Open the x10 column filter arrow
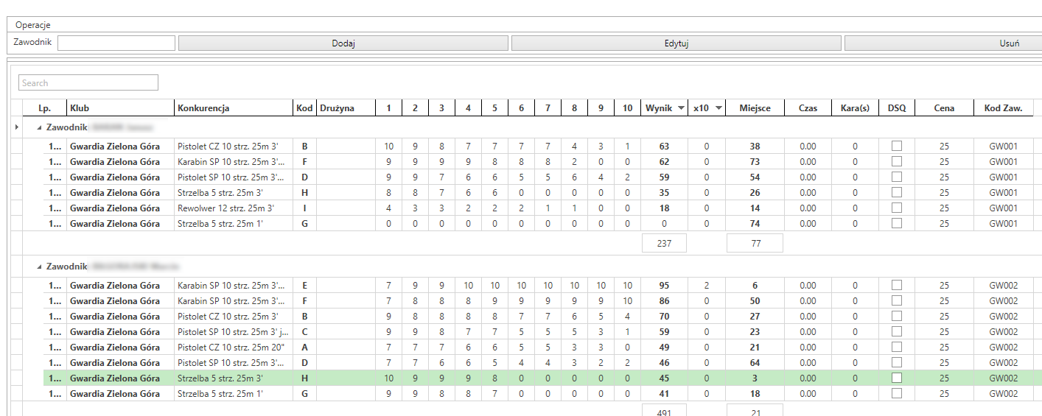Viewport: 1042px width, 416px height. click(718, 108)
